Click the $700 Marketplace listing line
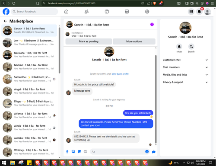Image resolution: width=216 pixels, height=166 pixels. pyautogui.click(x=84, y=36)
